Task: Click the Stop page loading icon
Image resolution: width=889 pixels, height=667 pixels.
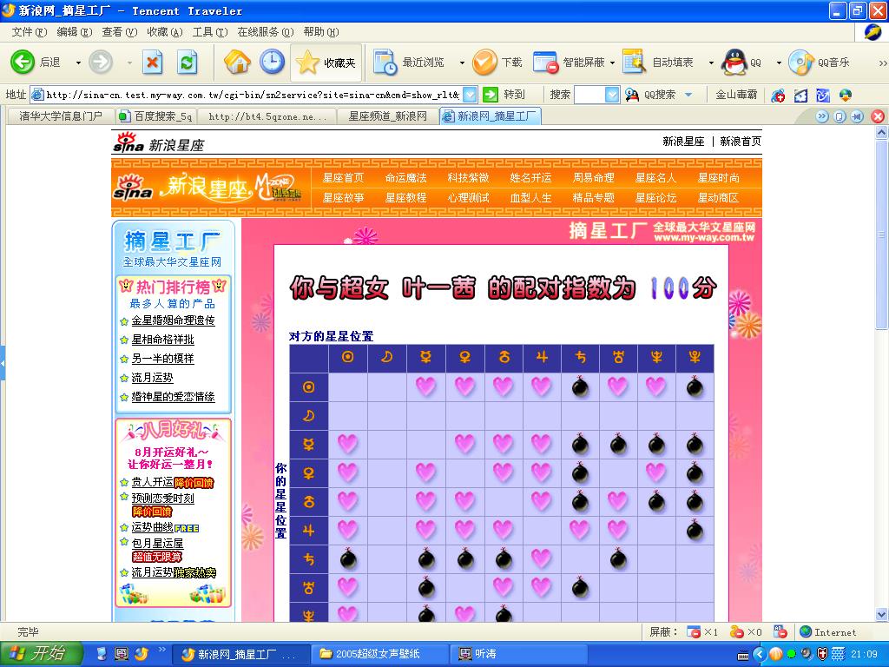Action: coord(153,62)
